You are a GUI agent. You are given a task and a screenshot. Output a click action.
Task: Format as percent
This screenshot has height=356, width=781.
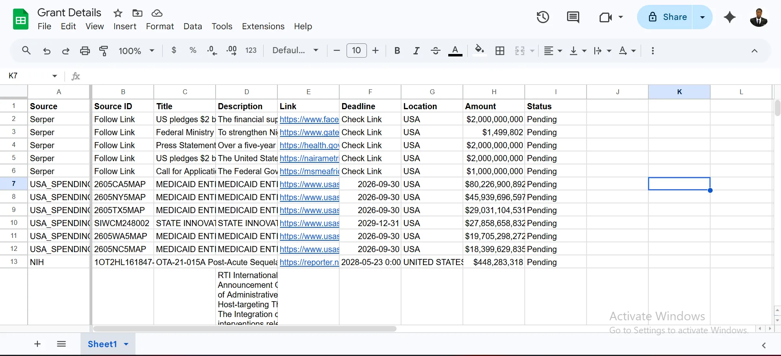(193, 50)
